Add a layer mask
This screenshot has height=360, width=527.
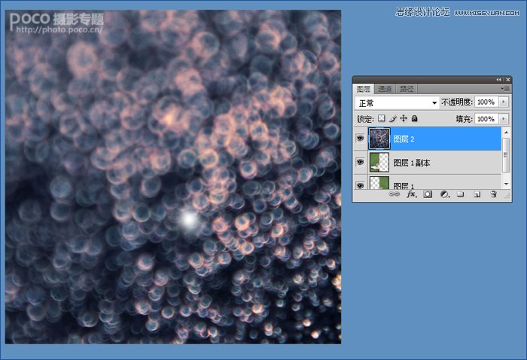tap(428, 194)
